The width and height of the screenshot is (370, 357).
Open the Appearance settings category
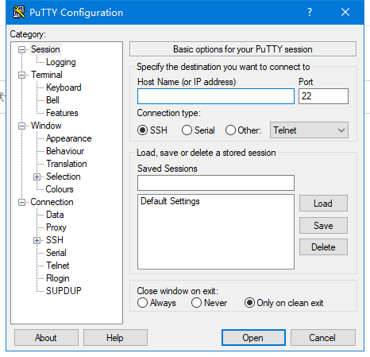[69, 138]
